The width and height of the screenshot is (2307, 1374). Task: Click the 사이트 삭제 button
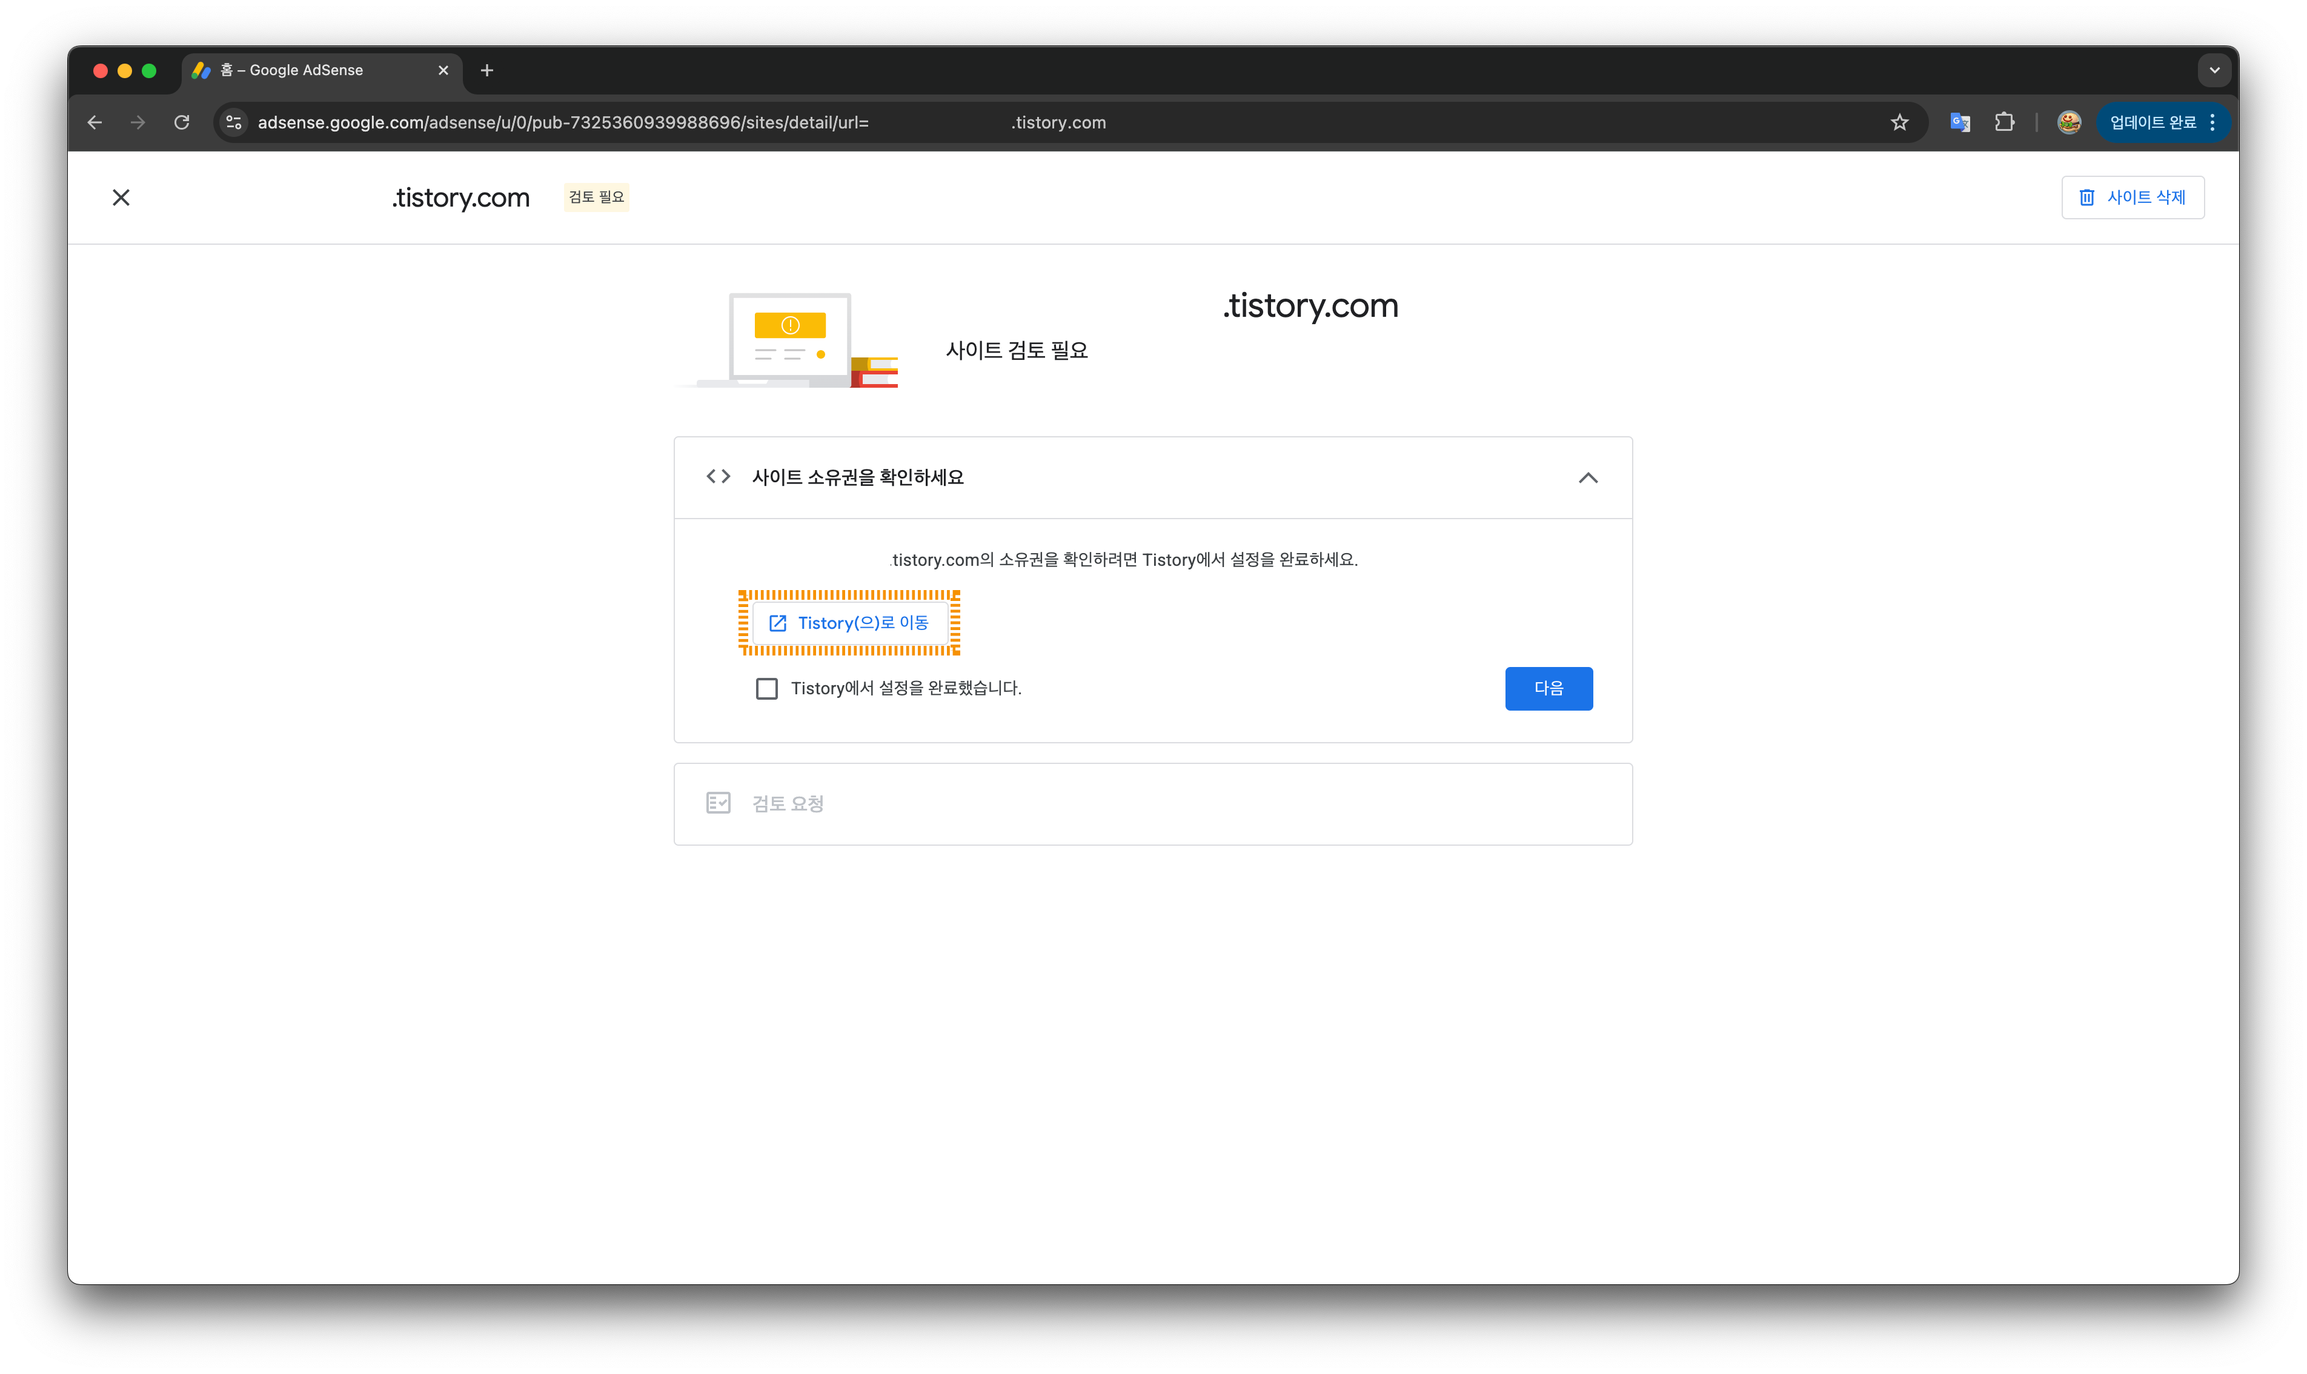(x=2133, y=197)
